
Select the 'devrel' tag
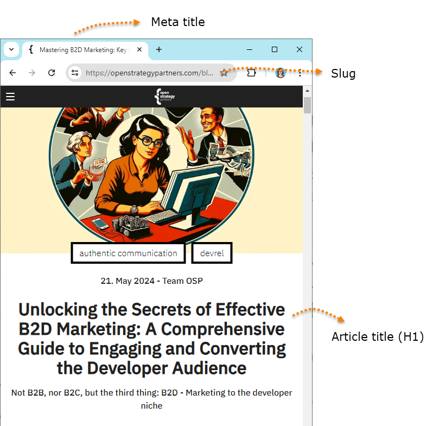(x=212, y=253)
